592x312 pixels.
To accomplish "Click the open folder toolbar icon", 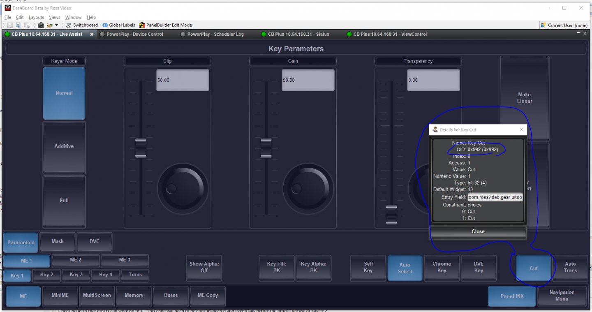I will (x=50, y=25).
